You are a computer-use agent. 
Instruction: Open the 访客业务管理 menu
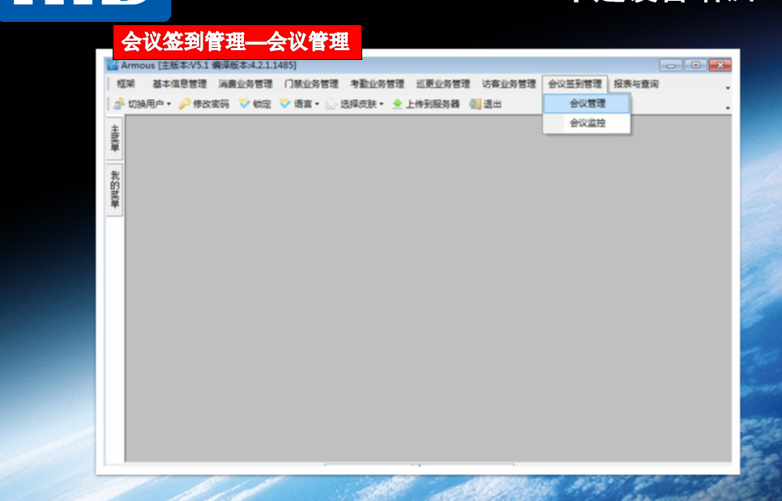pos(509,83)
